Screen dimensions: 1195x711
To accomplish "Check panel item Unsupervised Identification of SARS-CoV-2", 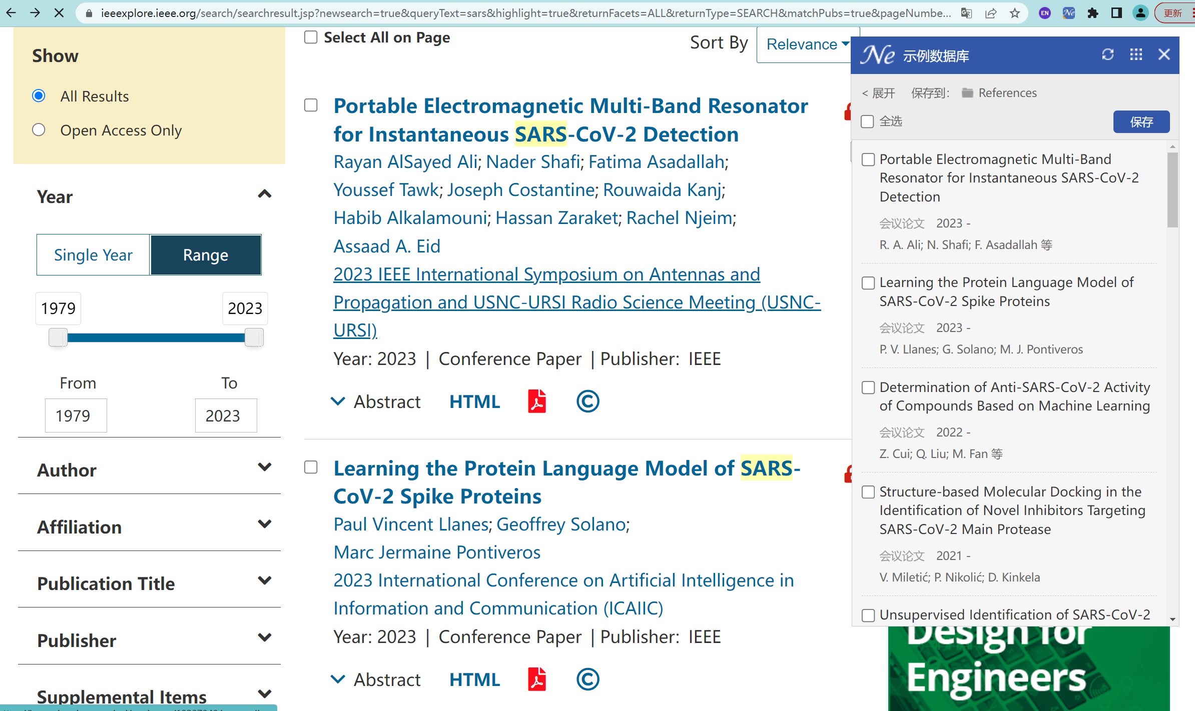I will pos(868,615).
